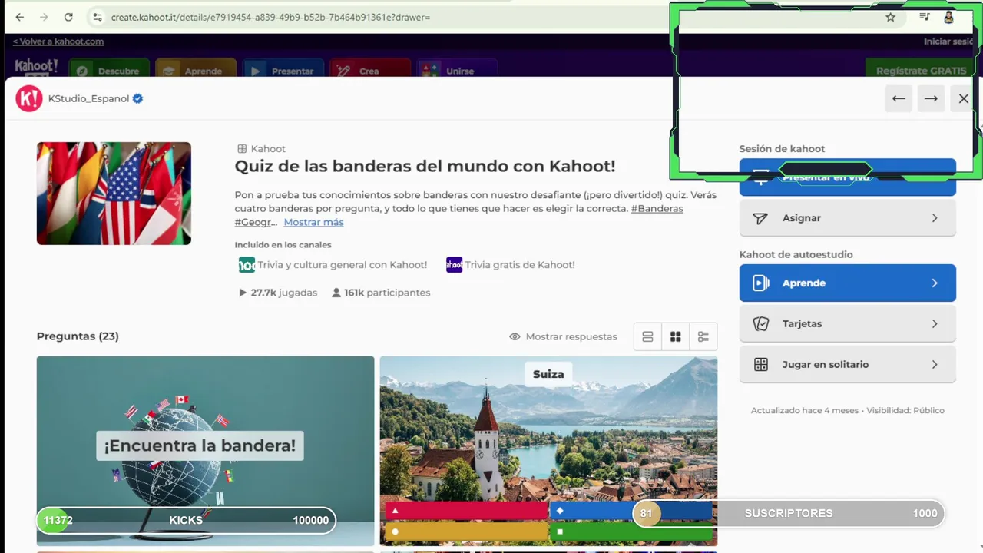Open the Crea tab
The width and height of the screenshot is (983, 553).
(371, 70)
